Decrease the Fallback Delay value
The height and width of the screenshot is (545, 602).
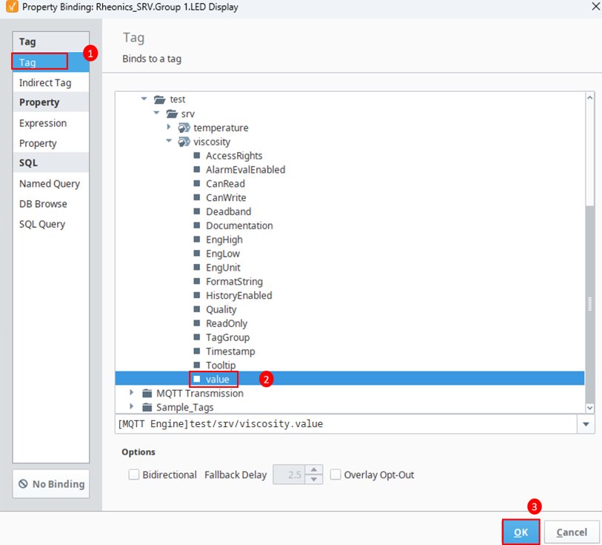[x=314, y=479]
